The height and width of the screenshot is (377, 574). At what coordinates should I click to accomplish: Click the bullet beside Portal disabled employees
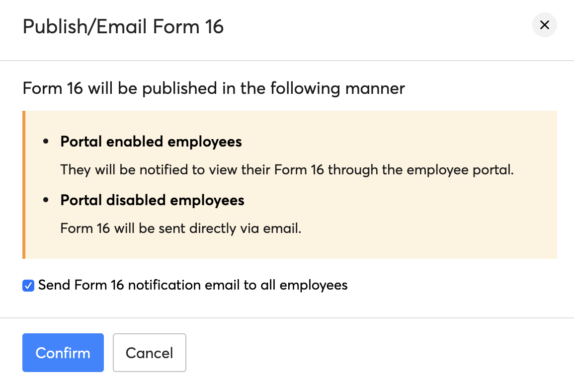tap(46, 201)
